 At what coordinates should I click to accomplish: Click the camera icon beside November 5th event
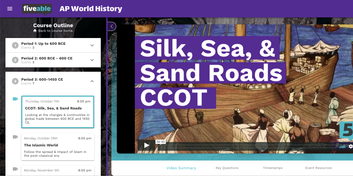(x=15, y=169)
